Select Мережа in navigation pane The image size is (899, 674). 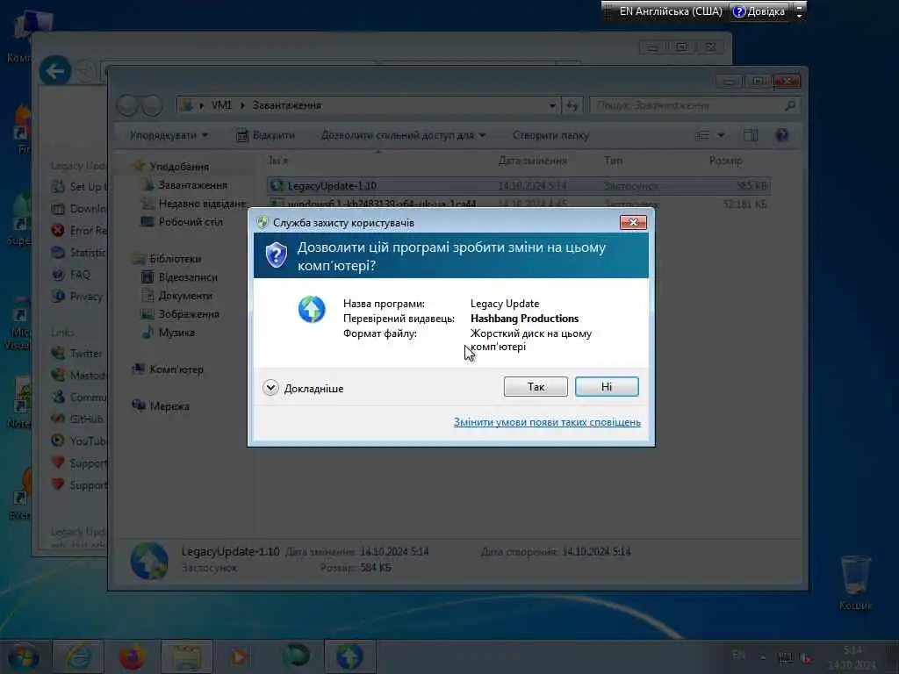point(169,406)
